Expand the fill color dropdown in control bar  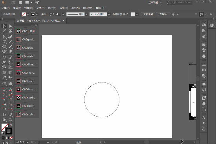28,14
